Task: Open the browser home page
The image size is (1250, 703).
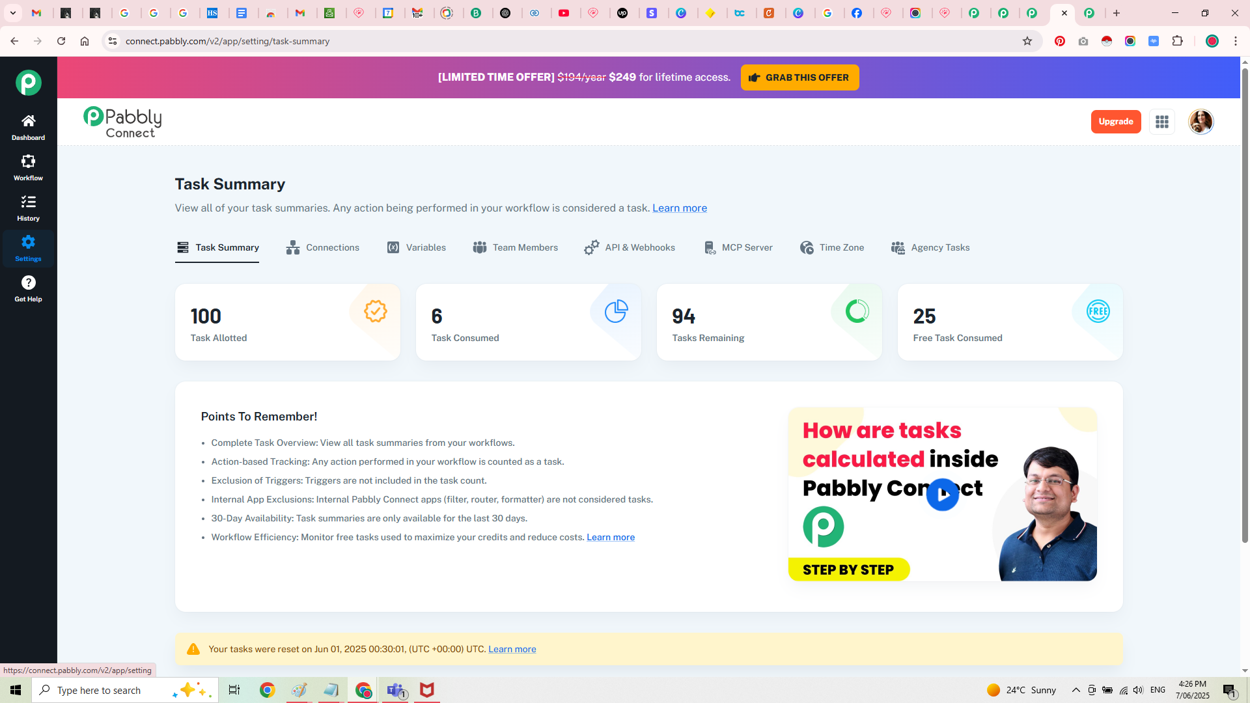Action: [x=85, y=41]
